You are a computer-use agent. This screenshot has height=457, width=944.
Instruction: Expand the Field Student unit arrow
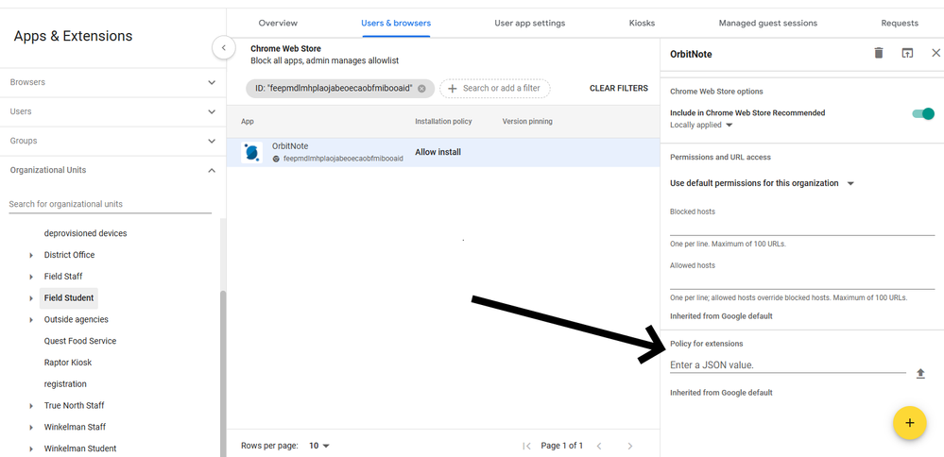pos(31,298)
